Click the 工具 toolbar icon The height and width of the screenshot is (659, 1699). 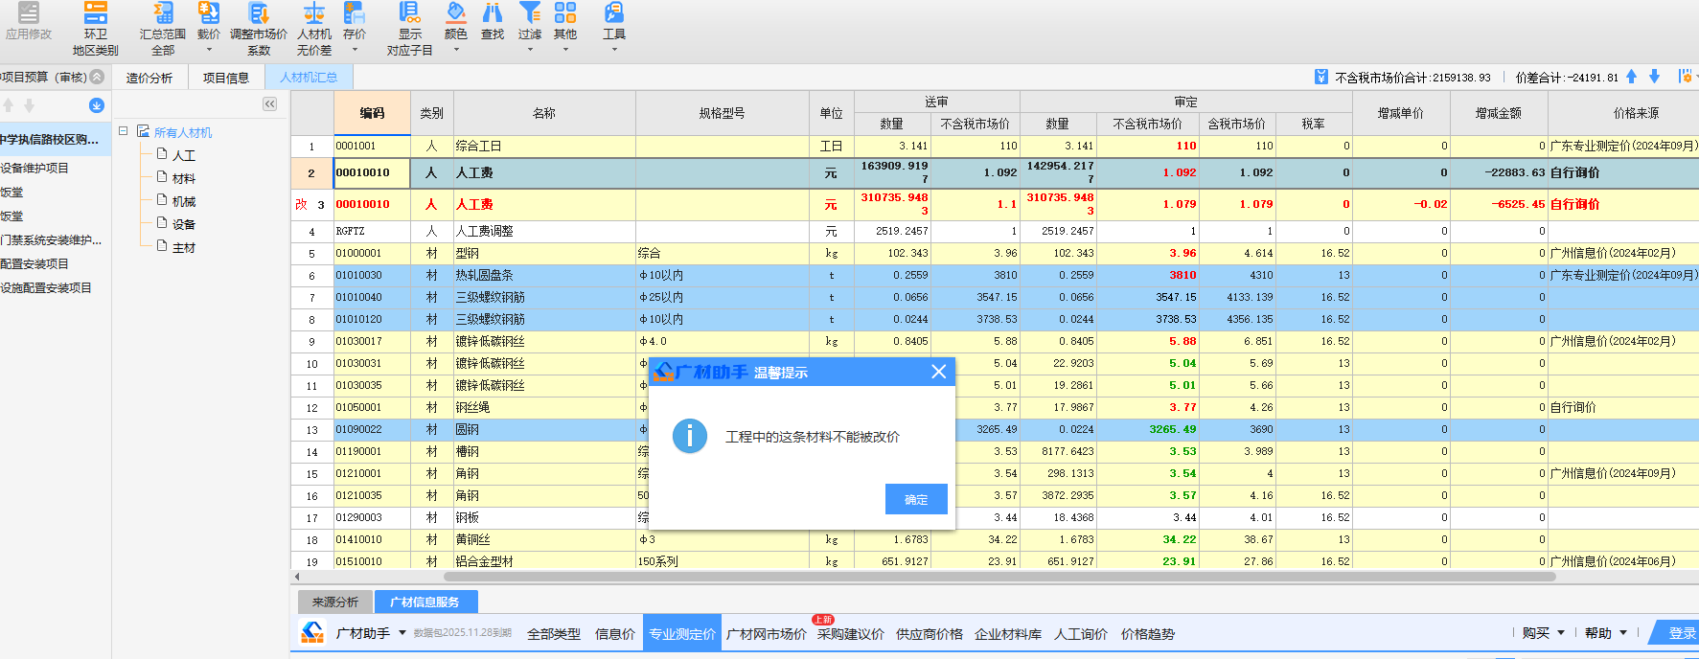pyautogui.click(x=614, y=12)
